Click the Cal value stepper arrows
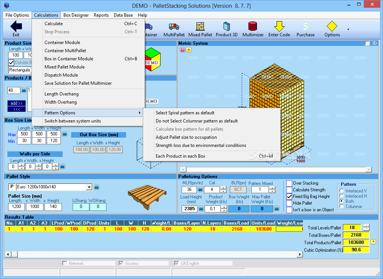Screen dimensions: 383x279 pos(223,189)
